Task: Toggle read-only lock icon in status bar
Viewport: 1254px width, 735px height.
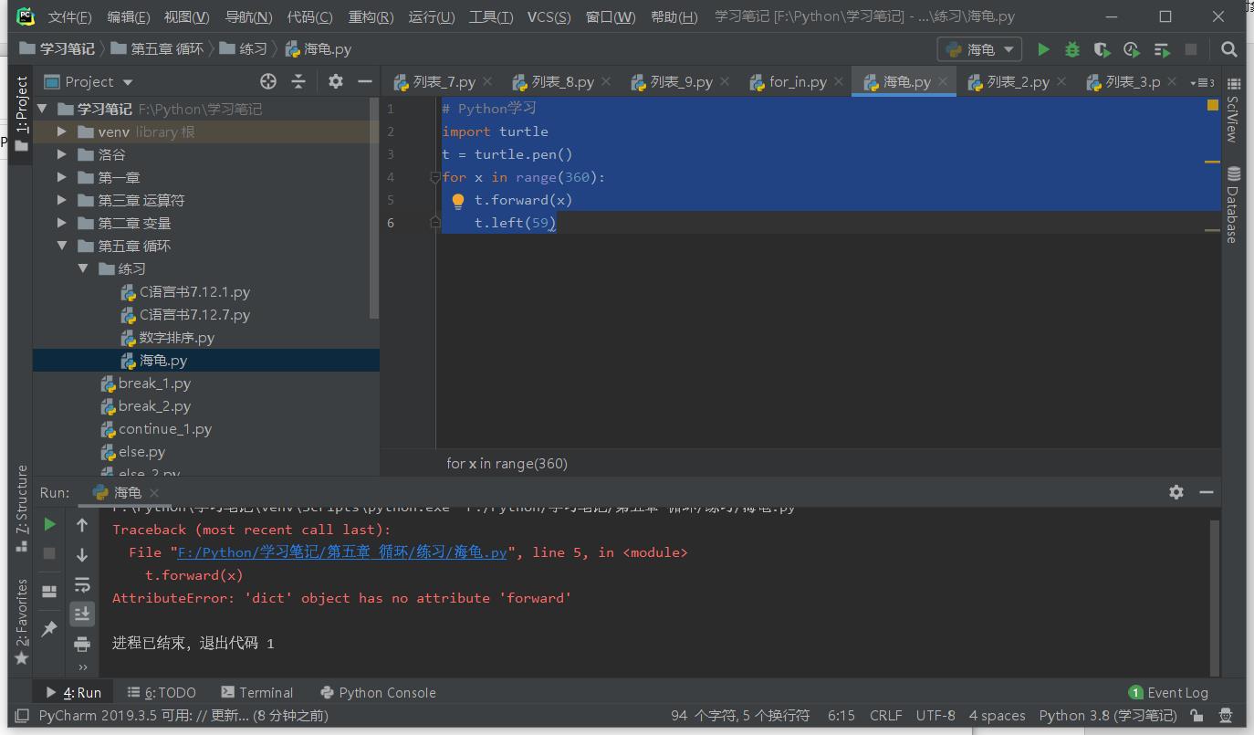Action: pyautogui.click(x=1197, y=716)
